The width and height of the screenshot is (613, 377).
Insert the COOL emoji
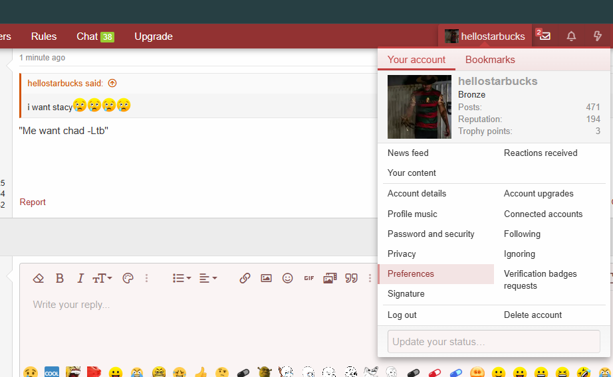(52, 373)
